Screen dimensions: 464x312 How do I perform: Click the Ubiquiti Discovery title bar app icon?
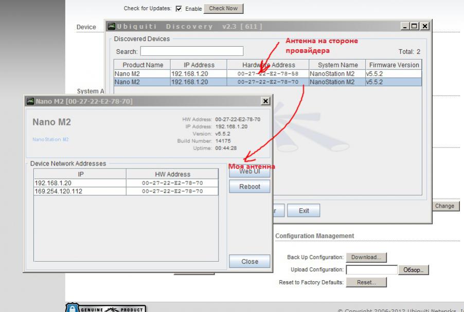(111, 26)
